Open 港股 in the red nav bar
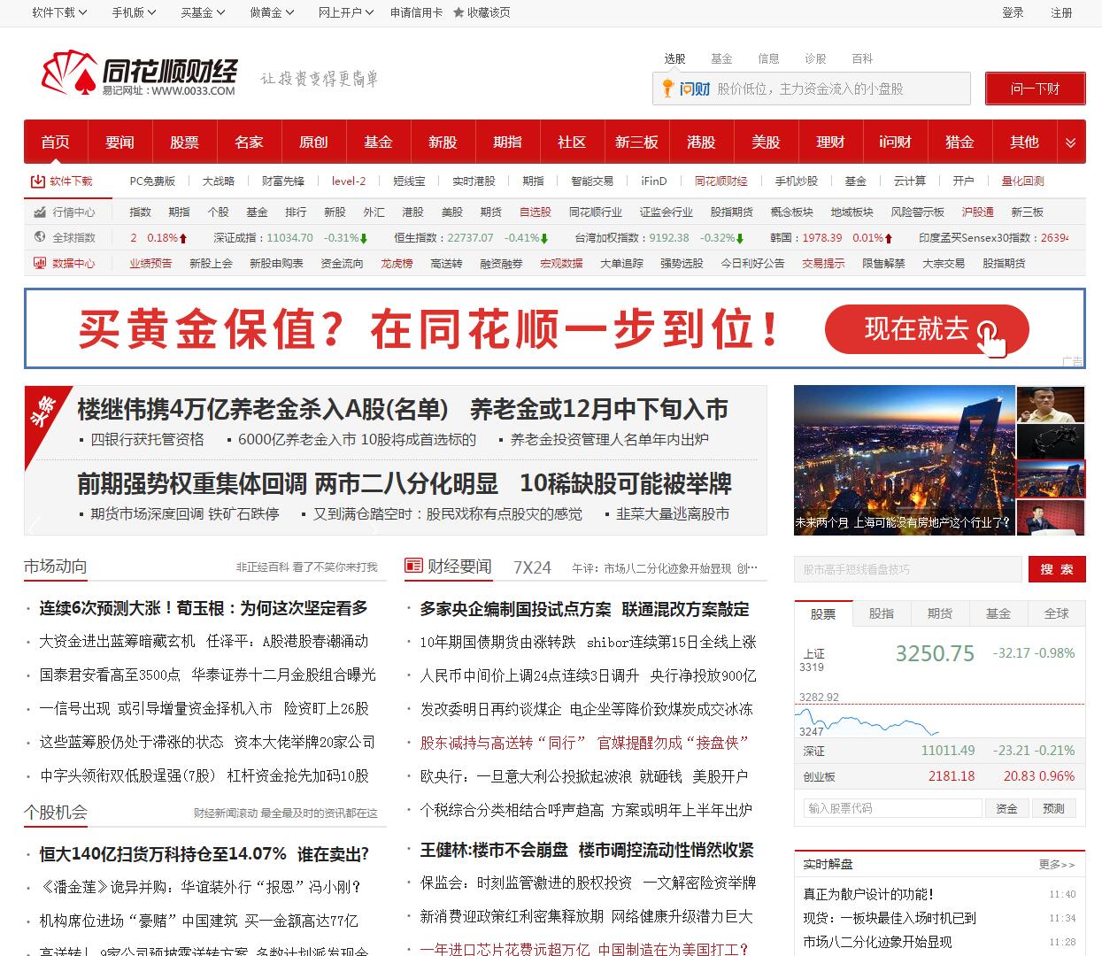 click(x=701, y=143)
